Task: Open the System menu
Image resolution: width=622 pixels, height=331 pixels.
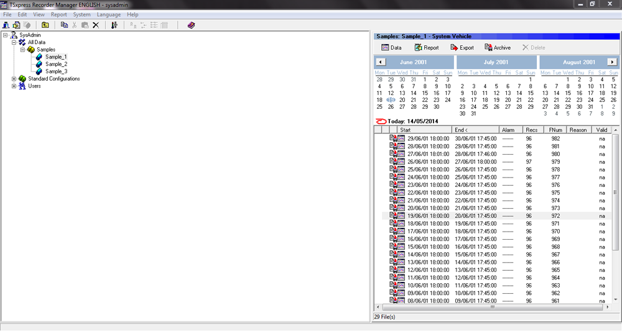Action: click(81, 14)
